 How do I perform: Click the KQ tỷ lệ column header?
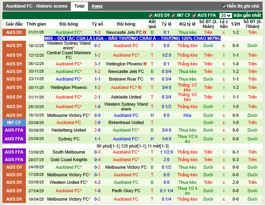coord(187,24)
